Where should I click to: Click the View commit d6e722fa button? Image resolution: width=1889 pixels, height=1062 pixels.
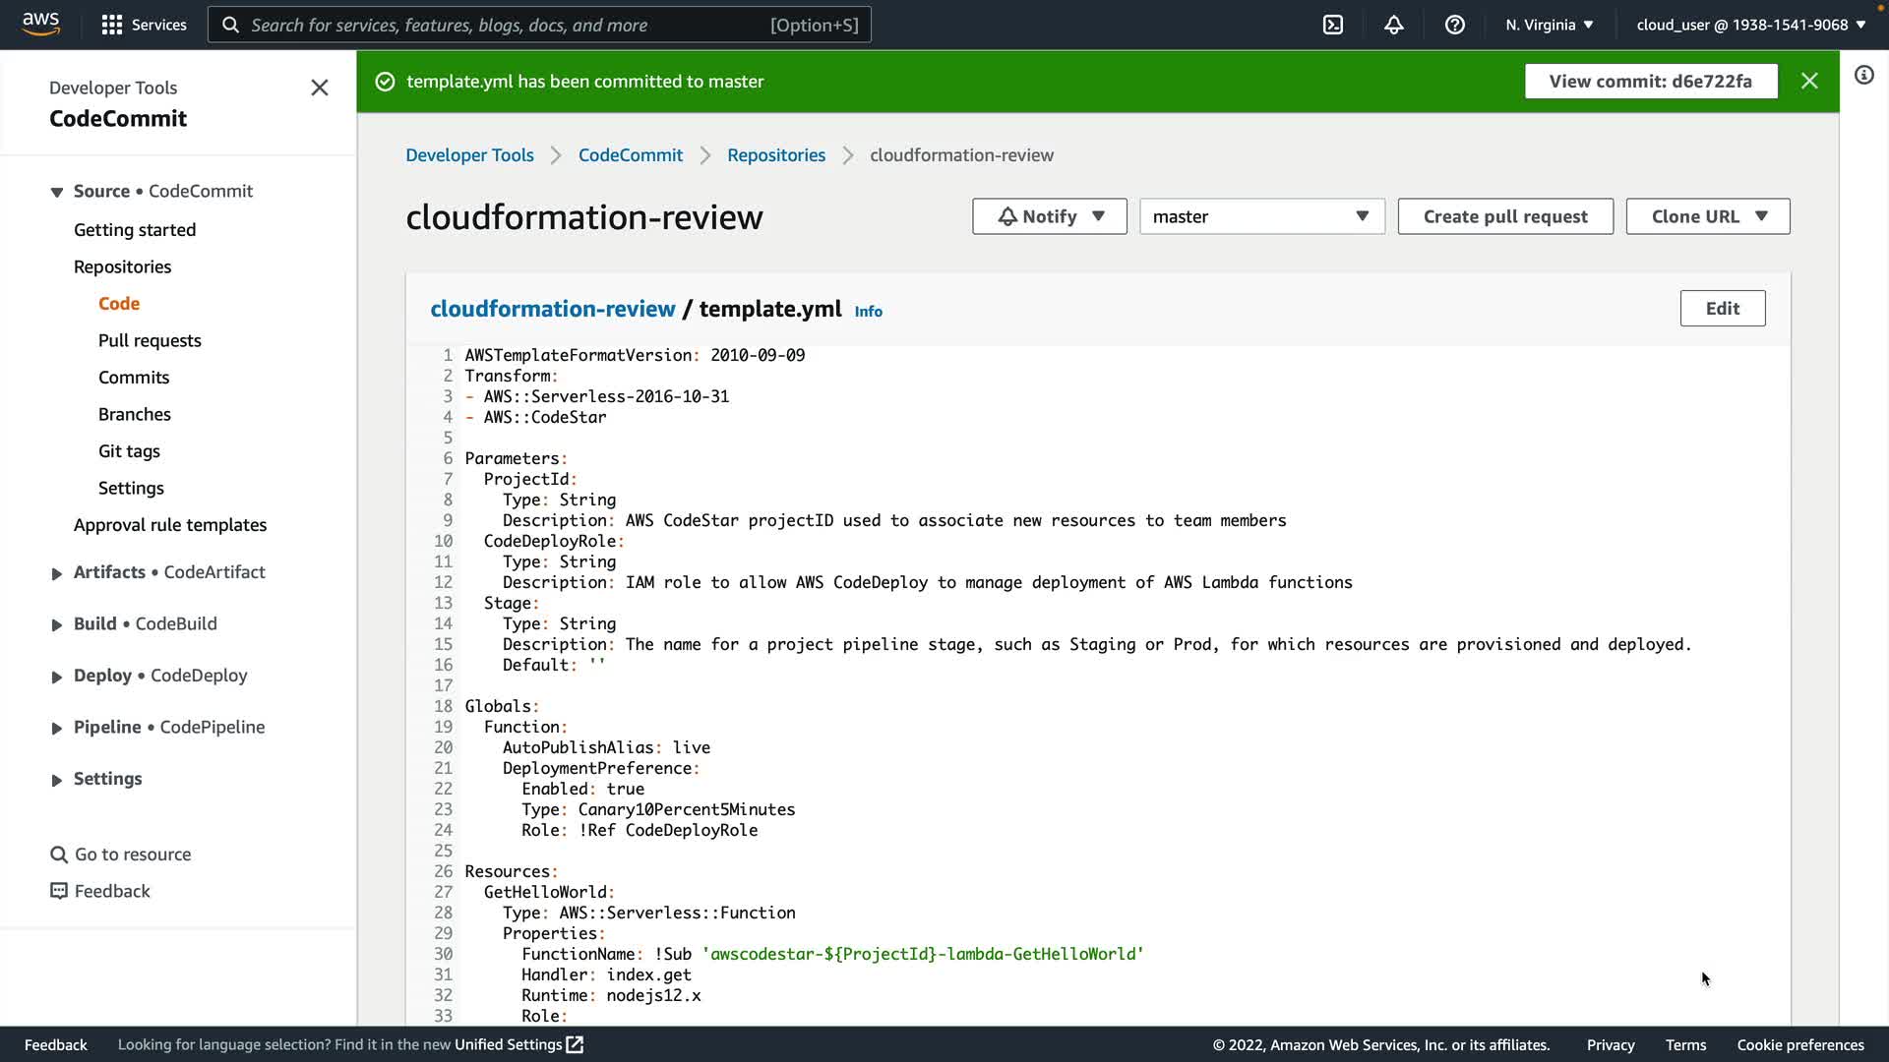1650,82
